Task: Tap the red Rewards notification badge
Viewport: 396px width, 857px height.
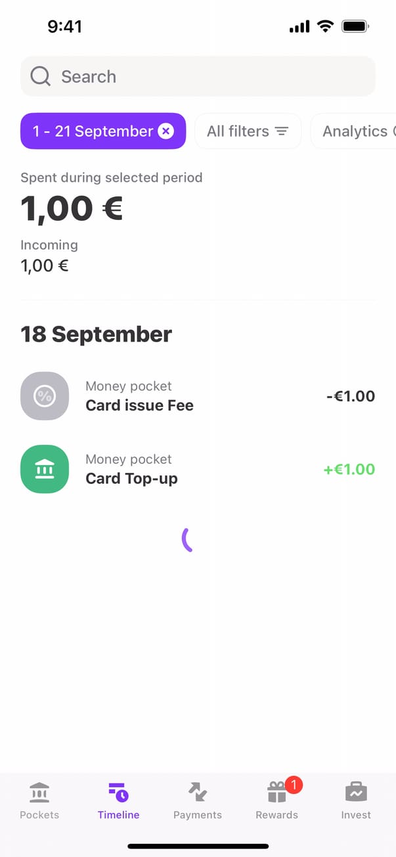Action: pos(294,784)
